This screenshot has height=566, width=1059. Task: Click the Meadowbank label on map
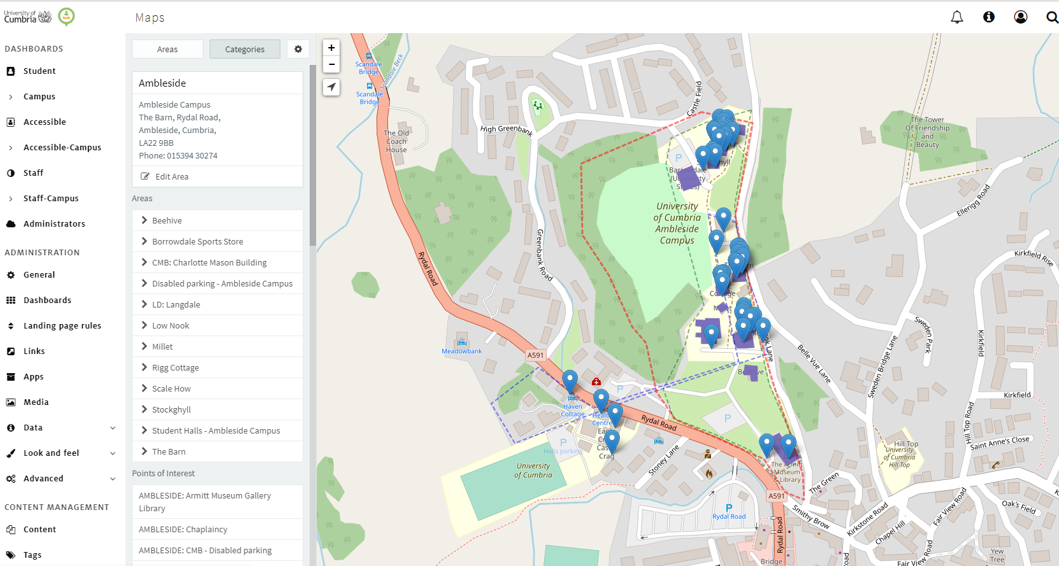click(x=461, y=351)
